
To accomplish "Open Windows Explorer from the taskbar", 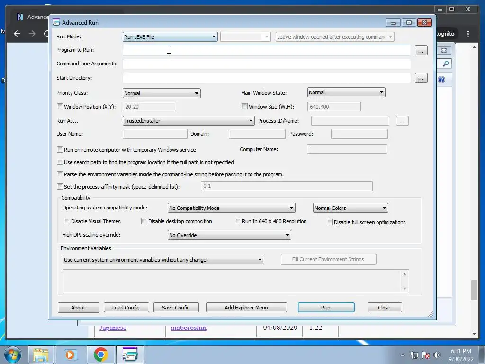I will tap(41, 355).
